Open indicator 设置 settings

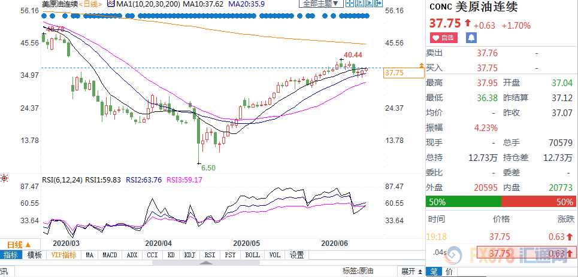click(297, 255)
